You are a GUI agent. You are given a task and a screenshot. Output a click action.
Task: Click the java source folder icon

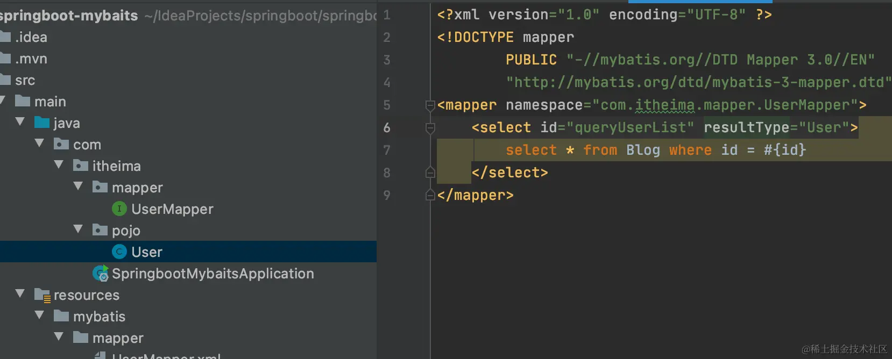click(42, 123)
